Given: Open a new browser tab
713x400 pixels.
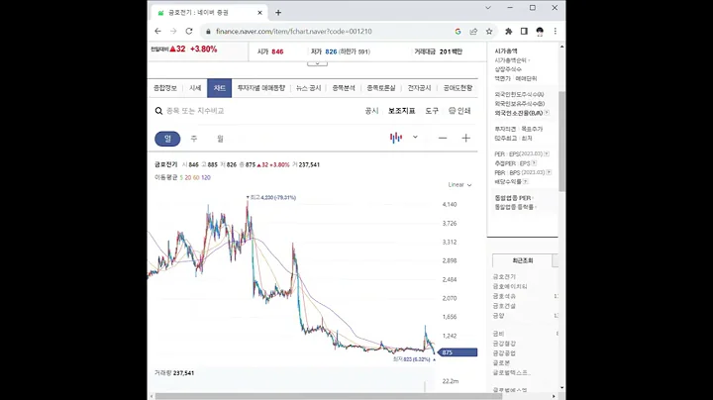Looking at the screenshot, I should [x=278, y=13].
